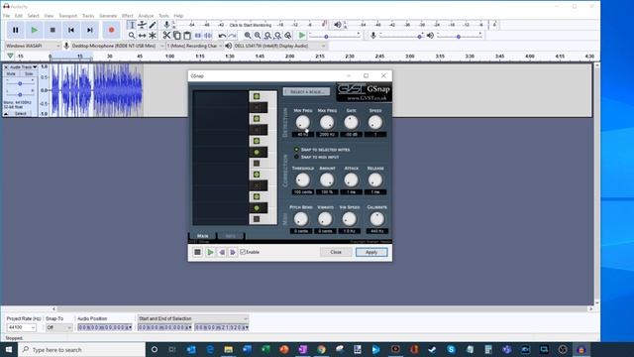The width and height of the screenshot is (634, 357).
Task: Click the track gain slider
Action: coord(20,83)
